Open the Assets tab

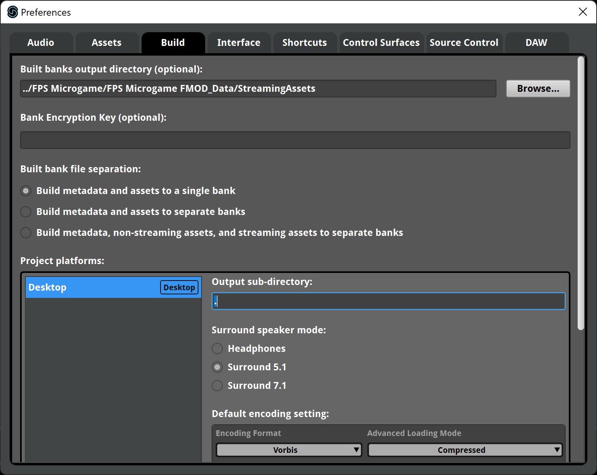[x=107, y=43]
